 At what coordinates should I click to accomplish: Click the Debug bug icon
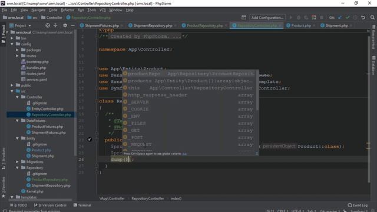[299, 18]
